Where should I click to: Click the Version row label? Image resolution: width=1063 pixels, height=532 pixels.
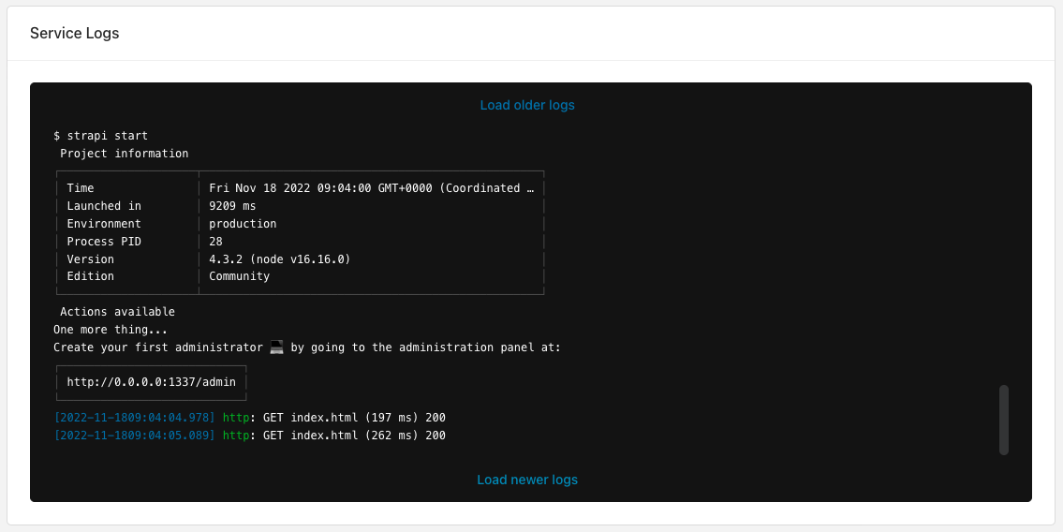[90, 259]
